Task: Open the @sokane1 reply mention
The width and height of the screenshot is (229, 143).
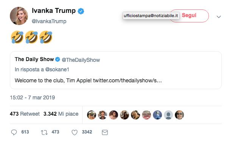Action: pos(57,69)
